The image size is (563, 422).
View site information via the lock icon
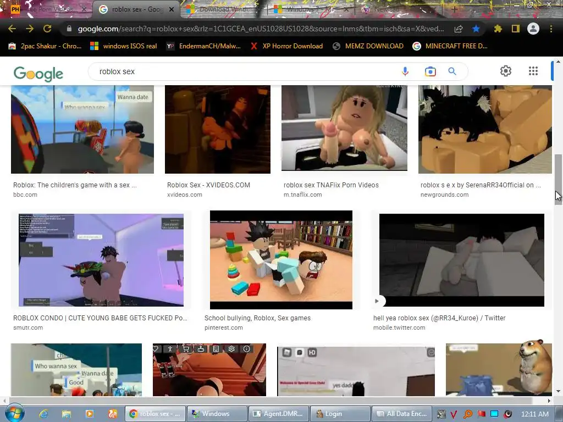click(69, 29)
